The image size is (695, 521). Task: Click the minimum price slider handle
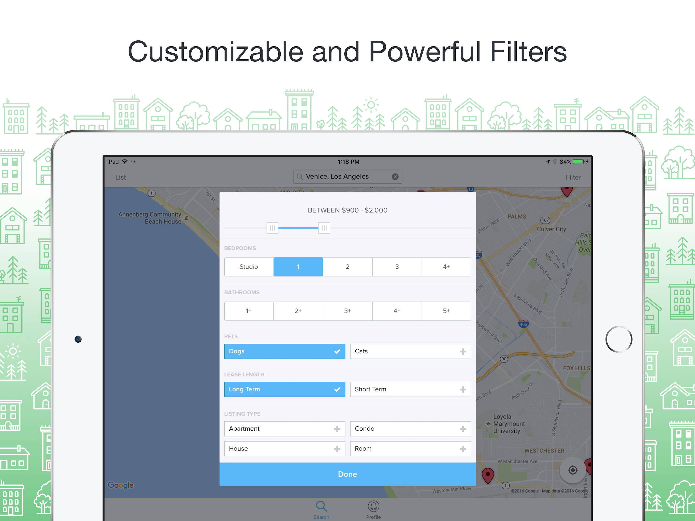[272, 228]
